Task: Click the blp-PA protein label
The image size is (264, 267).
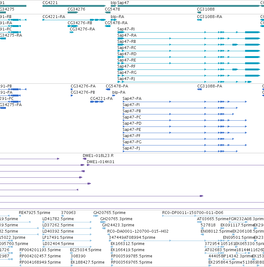Action: (x=119, y=92)
